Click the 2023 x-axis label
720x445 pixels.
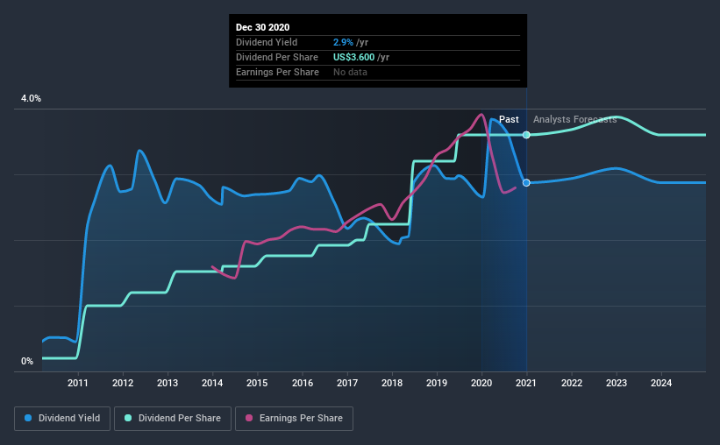(617, 383)
